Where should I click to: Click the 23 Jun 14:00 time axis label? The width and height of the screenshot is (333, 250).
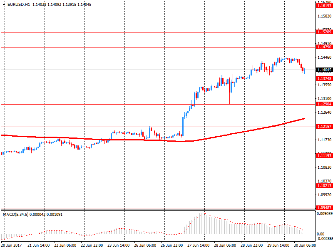119,245
